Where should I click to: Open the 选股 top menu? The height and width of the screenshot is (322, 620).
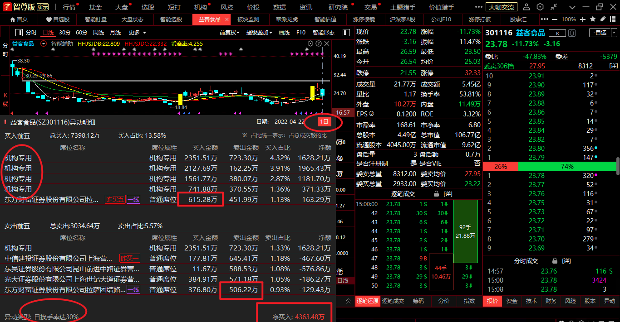(148, 7)
